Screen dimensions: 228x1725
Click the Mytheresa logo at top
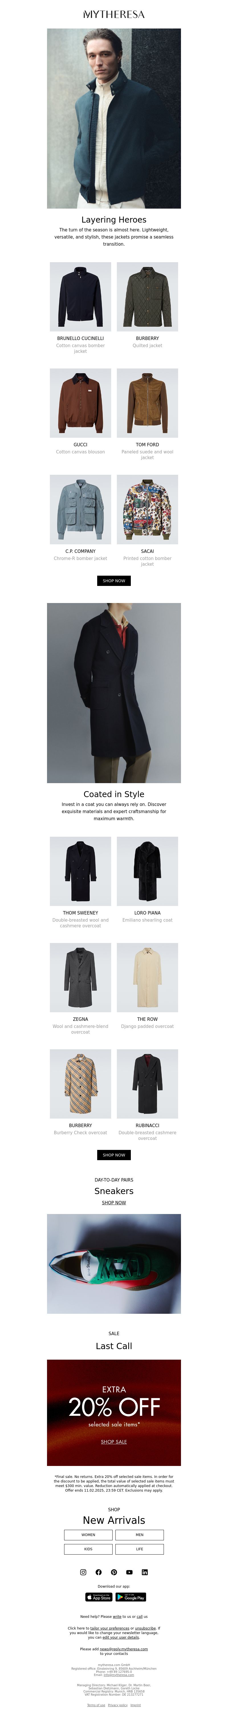pos(114,14)
